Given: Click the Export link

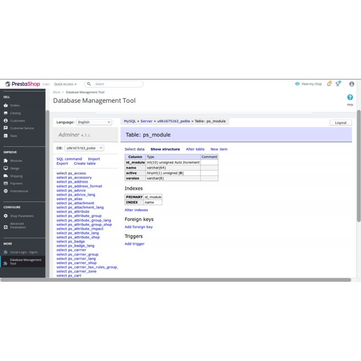Looking at the screenshot, I should [x=62, y=163].
